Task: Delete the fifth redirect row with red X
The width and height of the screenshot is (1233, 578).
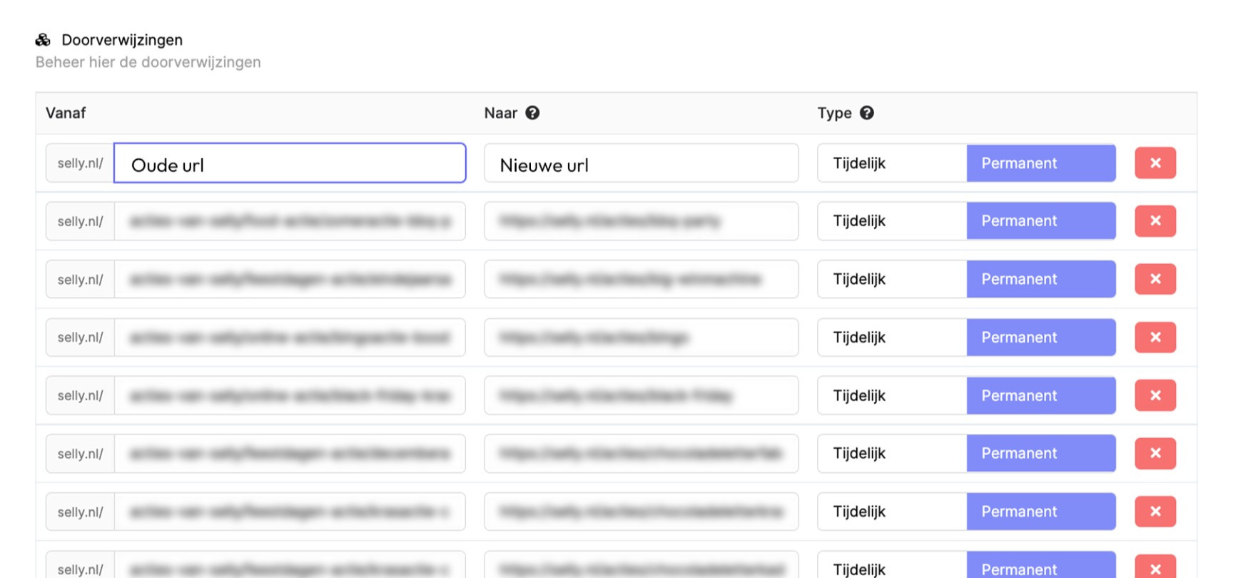Action: 1155,395
